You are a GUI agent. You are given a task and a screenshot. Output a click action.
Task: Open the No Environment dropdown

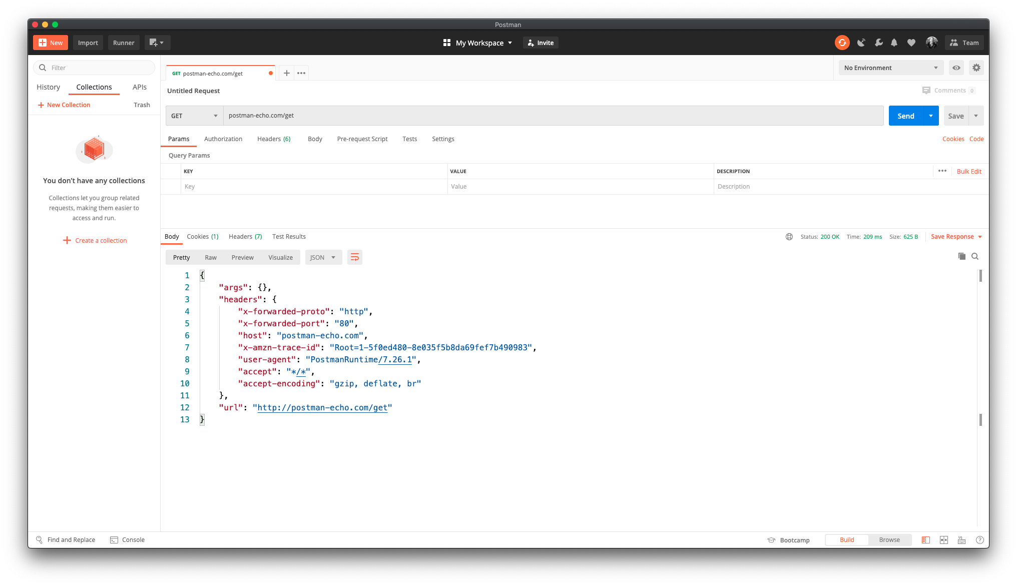[x=891, y=68]
